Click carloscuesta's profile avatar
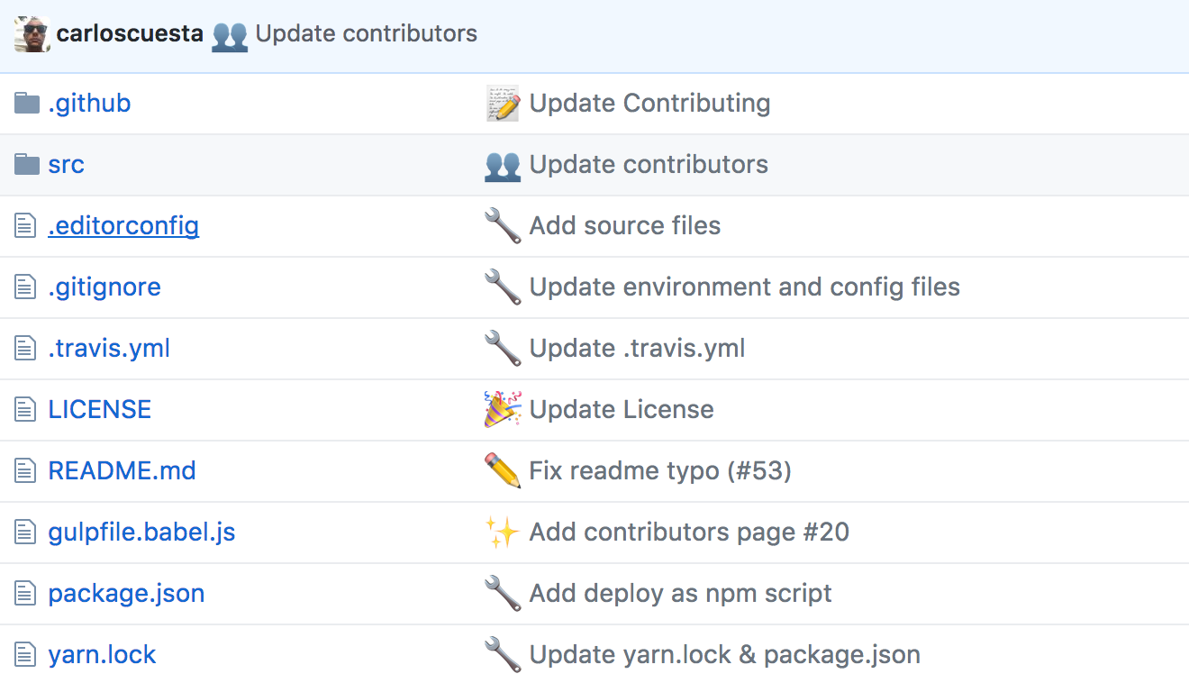The image size is (1189, 683). point(31,33)
